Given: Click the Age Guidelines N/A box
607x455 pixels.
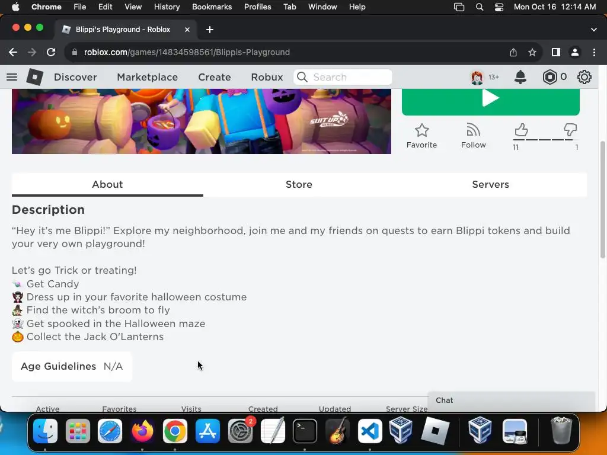Looking at the screenshot, I should (x=72, y=366).
